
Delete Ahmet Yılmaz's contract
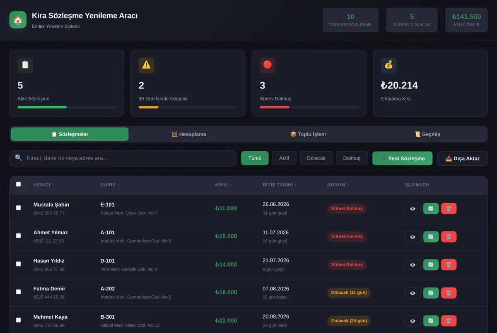coord(449,237)
